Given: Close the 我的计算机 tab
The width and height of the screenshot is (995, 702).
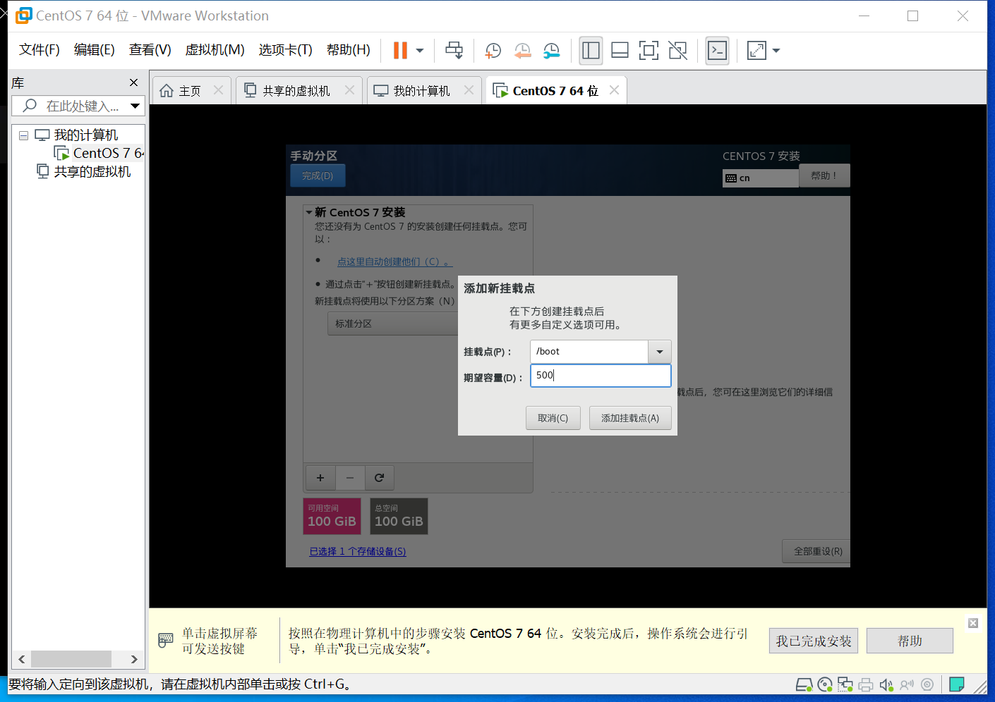Looking at the screenshot, I should pos(469,90).
